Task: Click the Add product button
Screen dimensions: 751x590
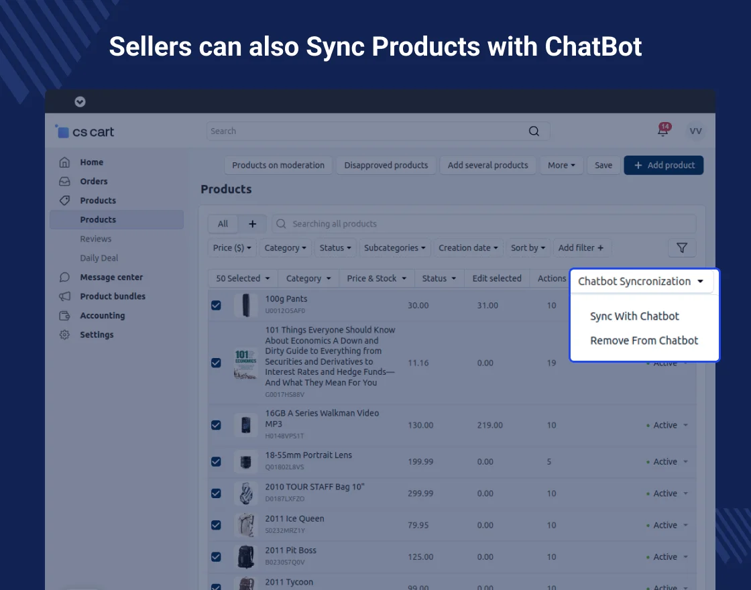Action: point(663,166)
